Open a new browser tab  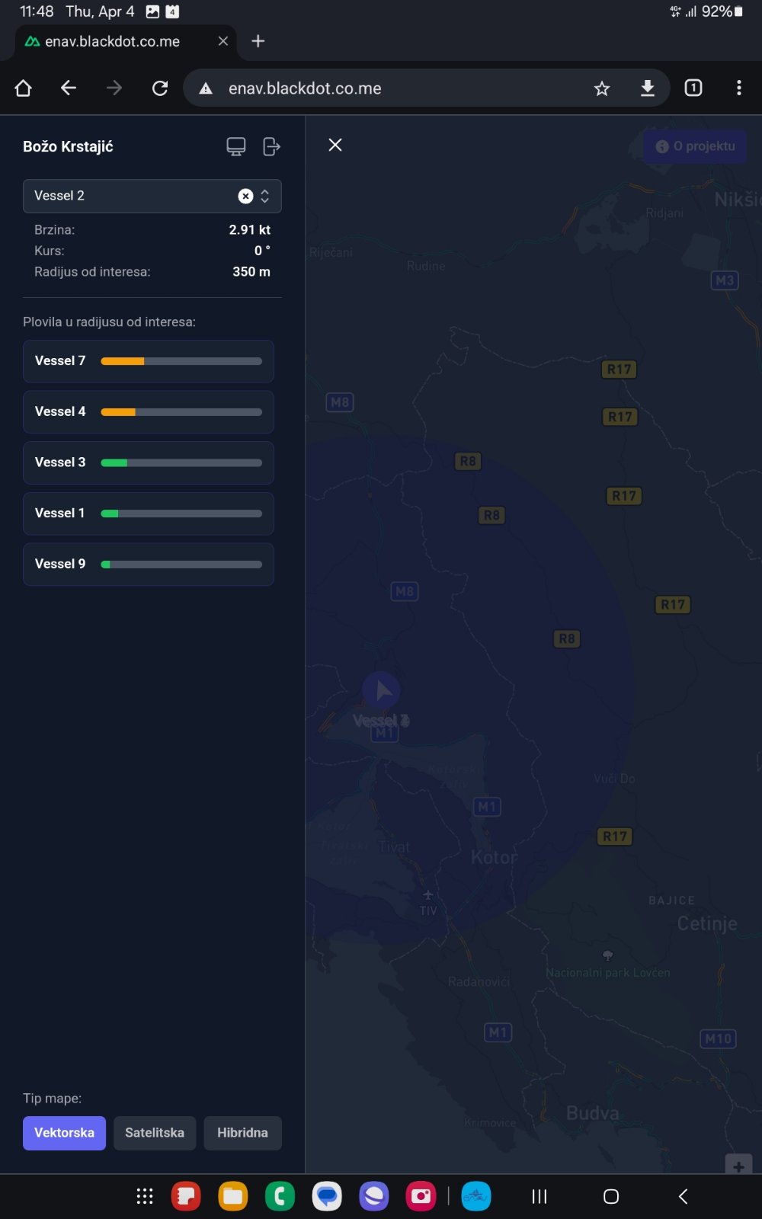[258, 41]
